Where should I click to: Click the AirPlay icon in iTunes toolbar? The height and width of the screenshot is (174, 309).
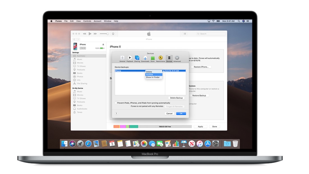point(113,34)
